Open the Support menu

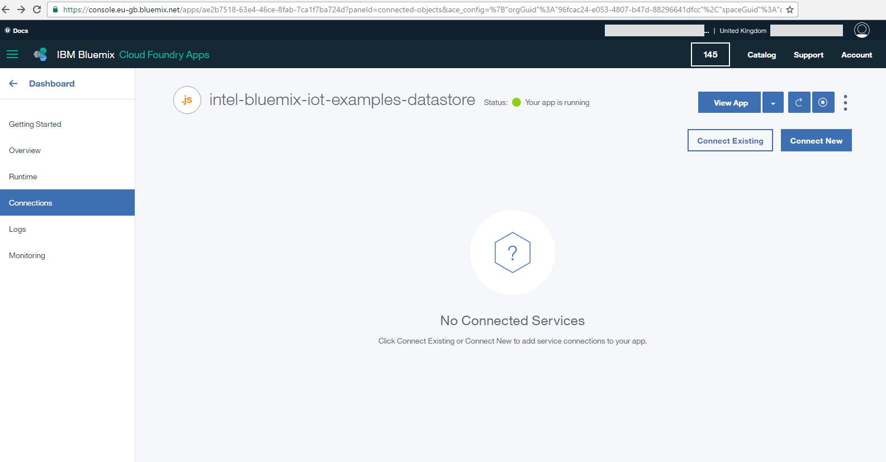point(808,55)
